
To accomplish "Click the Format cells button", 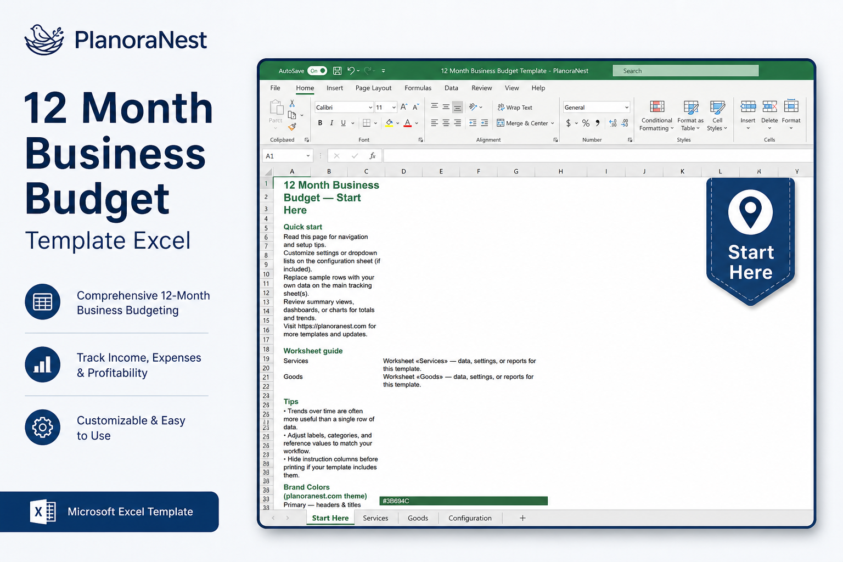I will pyautogui.click(x=791, y=114).
